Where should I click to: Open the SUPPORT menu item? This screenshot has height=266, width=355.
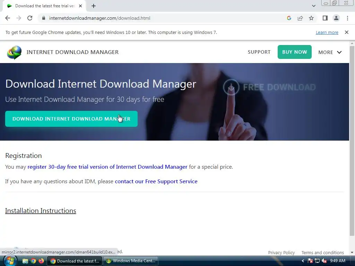[259, 52]
